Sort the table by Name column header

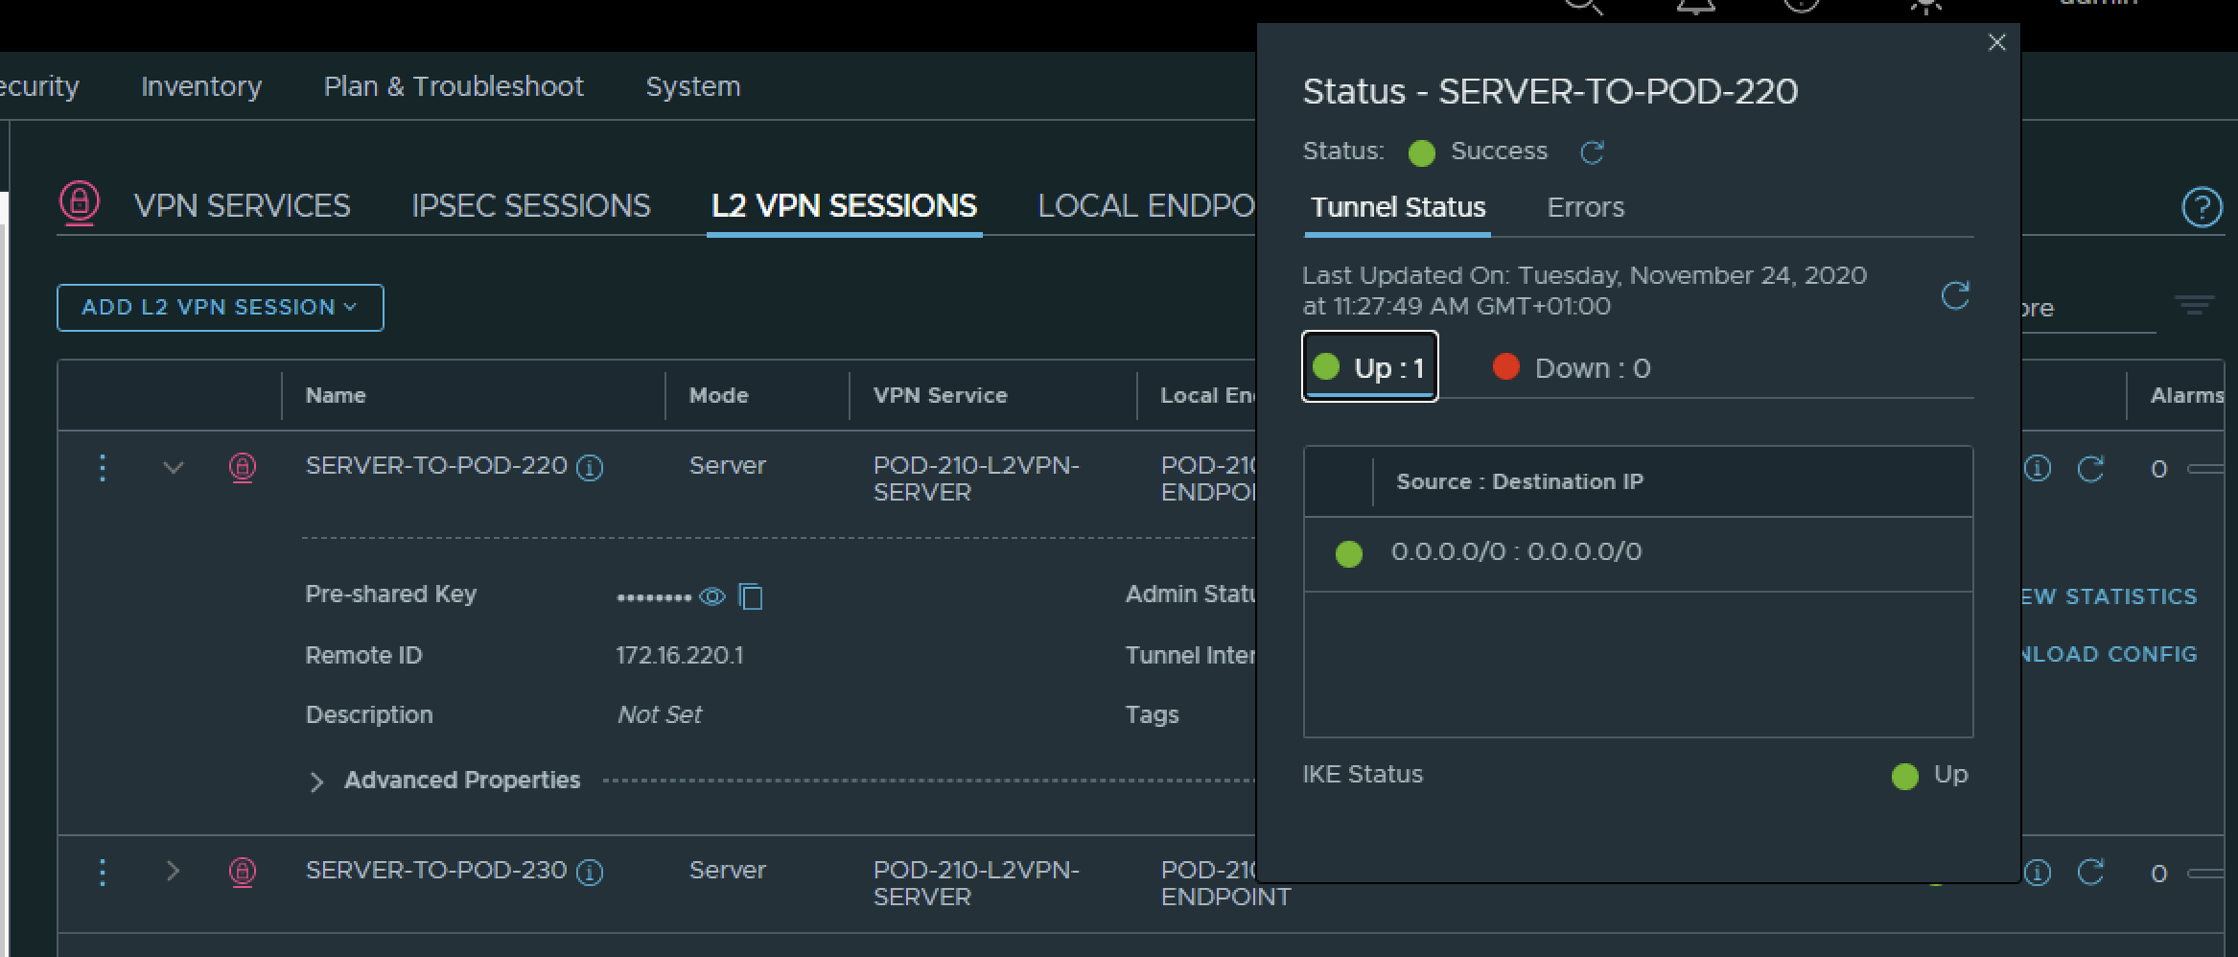(336, 396)
